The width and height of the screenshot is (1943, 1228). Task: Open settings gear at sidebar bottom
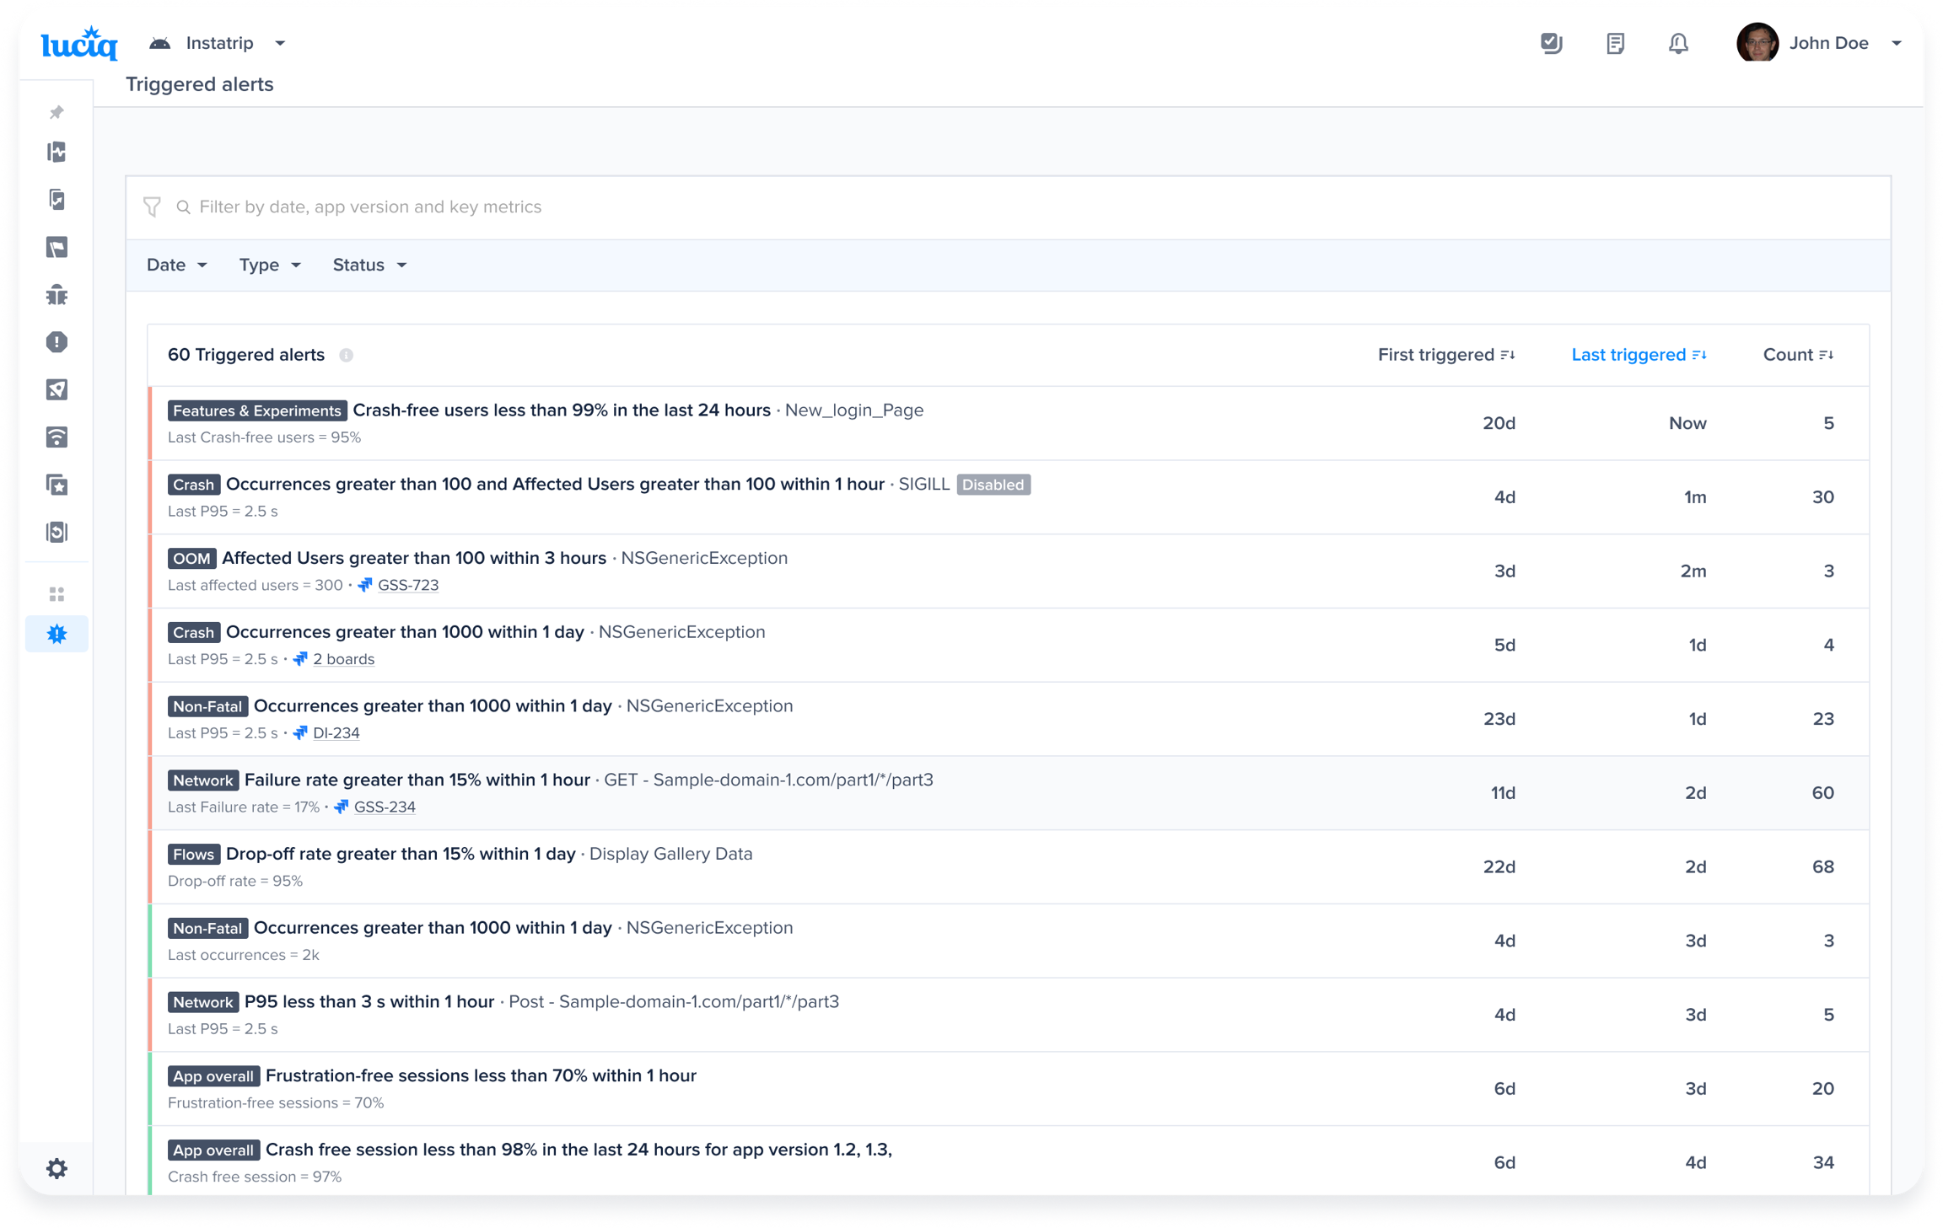click(57, 1168)
